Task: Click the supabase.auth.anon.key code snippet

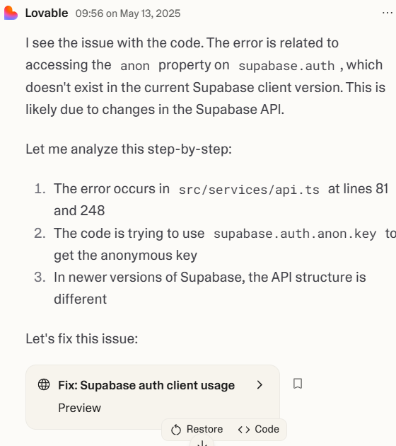Action: 295,234
